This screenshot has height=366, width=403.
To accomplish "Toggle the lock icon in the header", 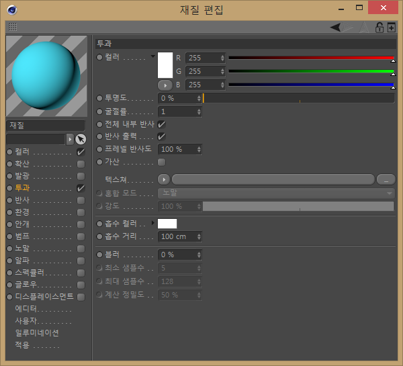I will (x=379, y=28).
